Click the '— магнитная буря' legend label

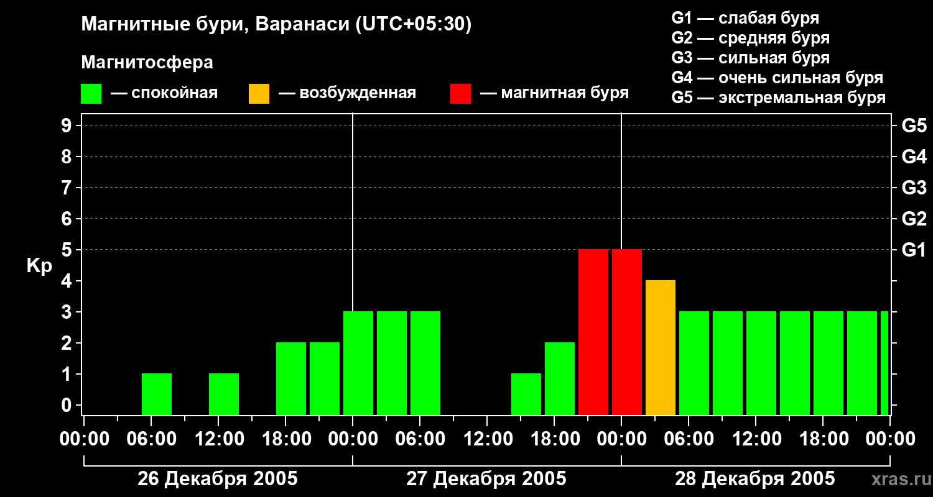[x=554, y=93]
